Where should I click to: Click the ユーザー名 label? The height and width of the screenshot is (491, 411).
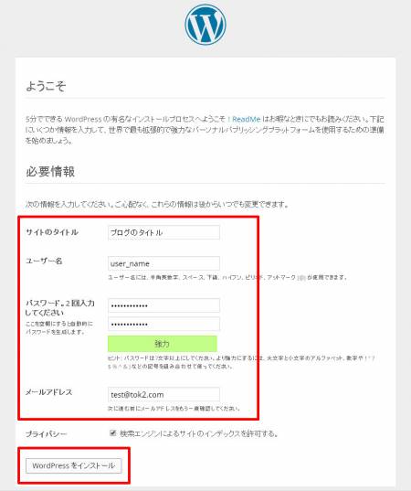[x=44, y=261]
